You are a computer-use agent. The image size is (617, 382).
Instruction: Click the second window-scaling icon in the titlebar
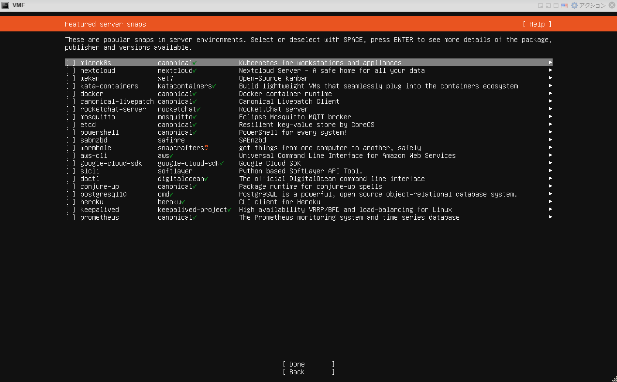click(x=547, y=5)
